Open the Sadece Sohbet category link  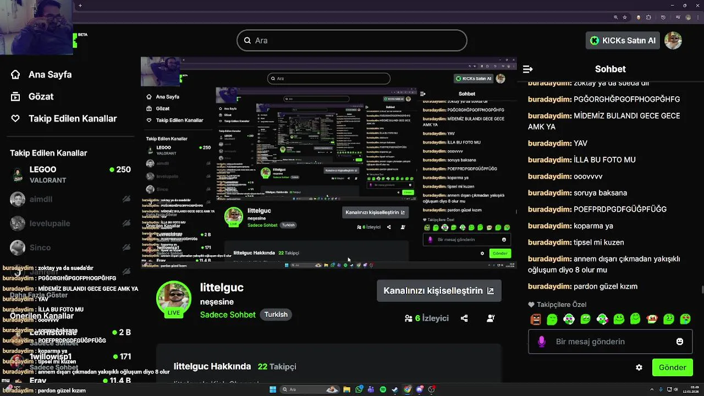[x=228, y=315]
